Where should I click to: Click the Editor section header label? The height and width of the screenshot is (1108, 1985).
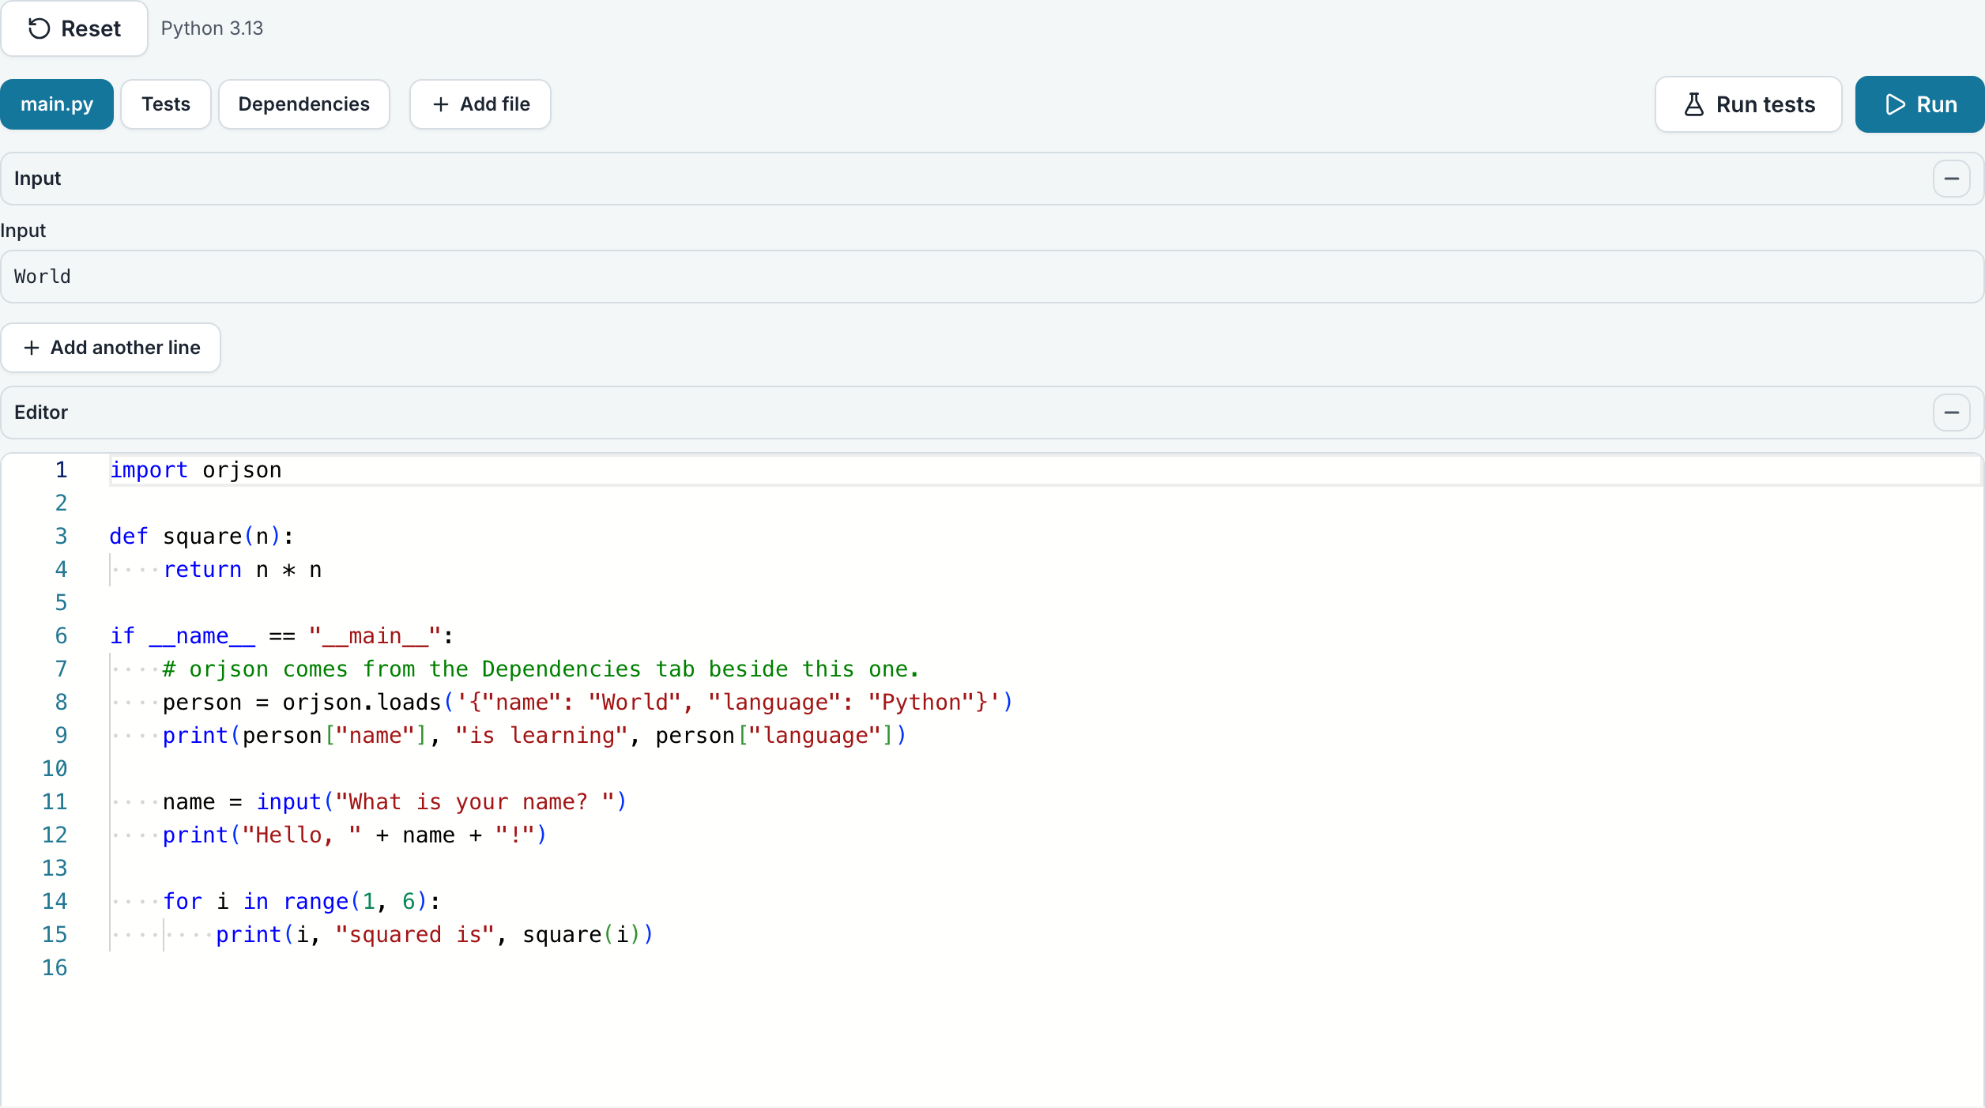pos(41,413)
